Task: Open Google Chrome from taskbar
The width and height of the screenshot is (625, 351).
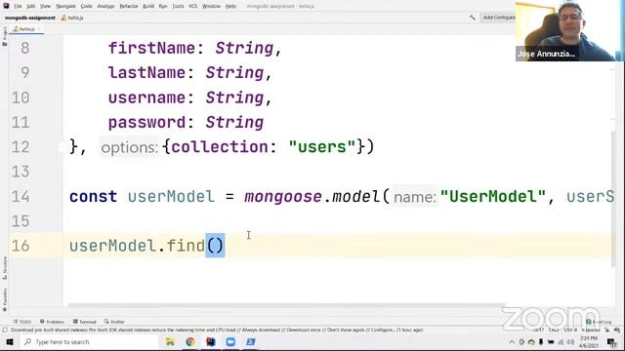Action: tap(190, 342)
